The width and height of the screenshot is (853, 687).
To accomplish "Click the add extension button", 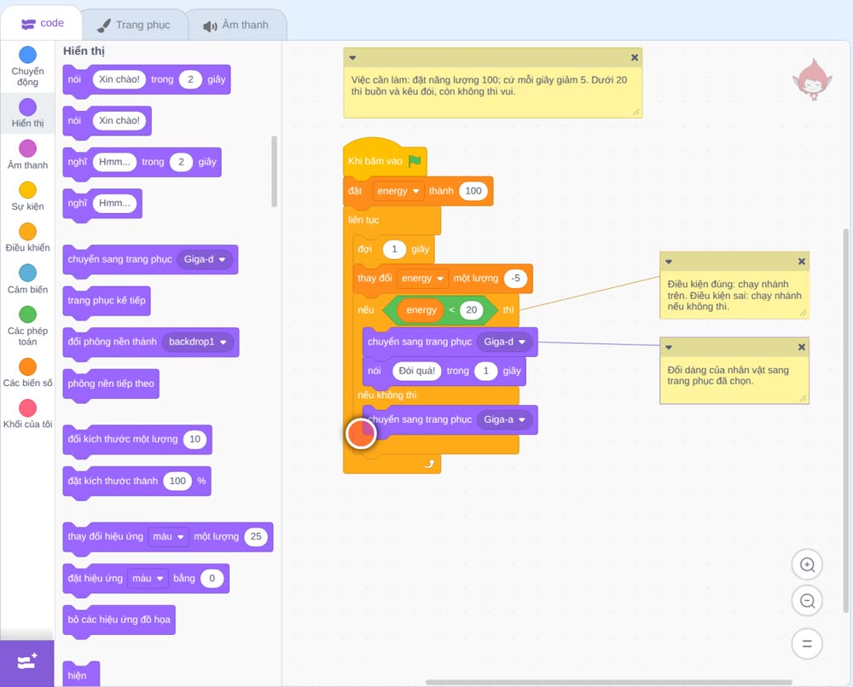I will coord(27,662).
